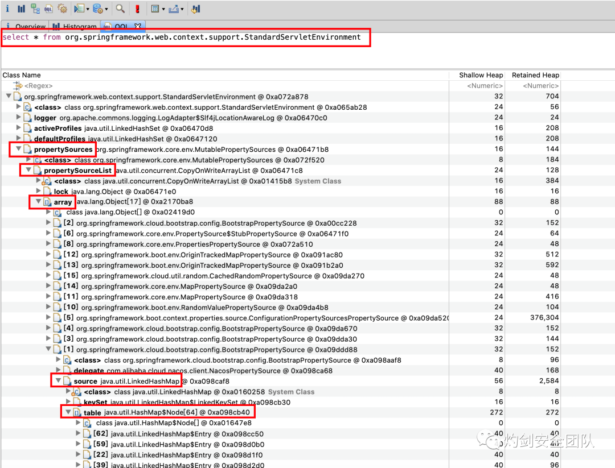
Task: Click the red exclamation Execute Query icon
Action: click(137, 9)
